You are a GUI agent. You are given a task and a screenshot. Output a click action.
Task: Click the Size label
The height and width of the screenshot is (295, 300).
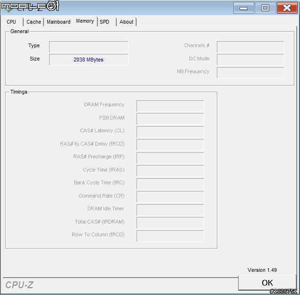pyautogui.click(x=34, y=59)
